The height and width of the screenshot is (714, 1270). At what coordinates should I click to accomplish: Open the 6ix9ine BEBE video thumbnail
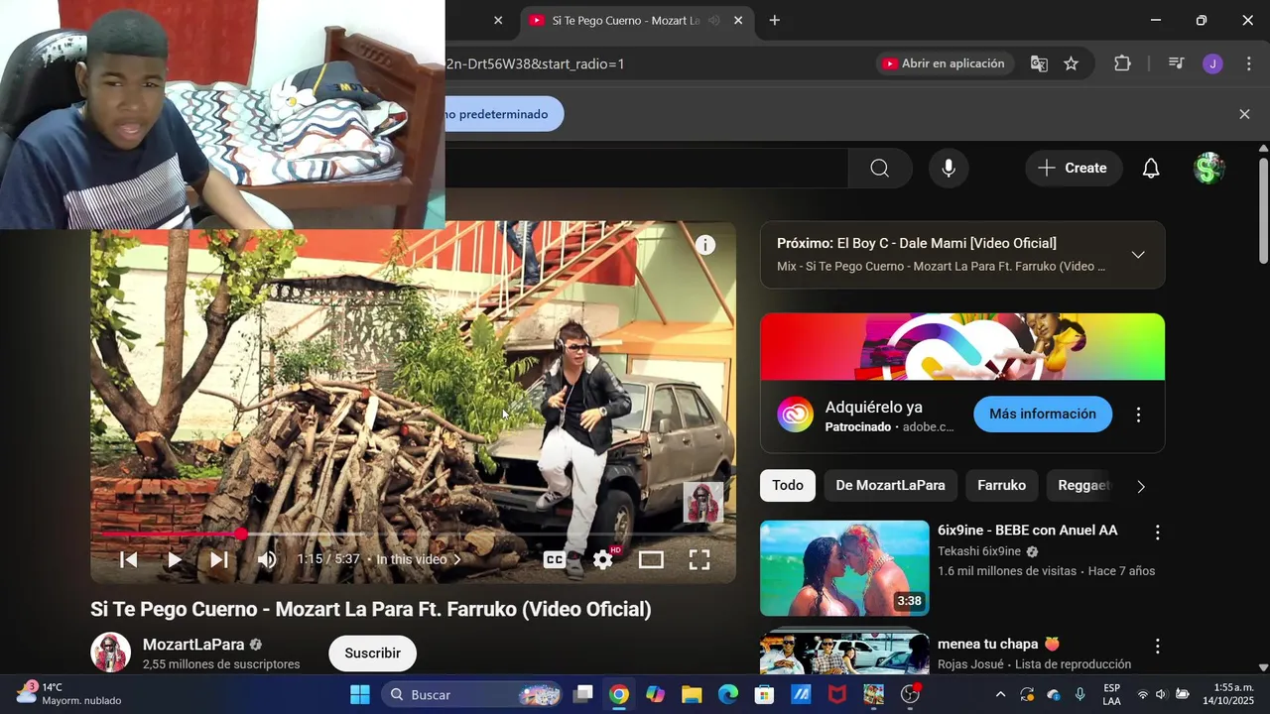pos(844,568)
